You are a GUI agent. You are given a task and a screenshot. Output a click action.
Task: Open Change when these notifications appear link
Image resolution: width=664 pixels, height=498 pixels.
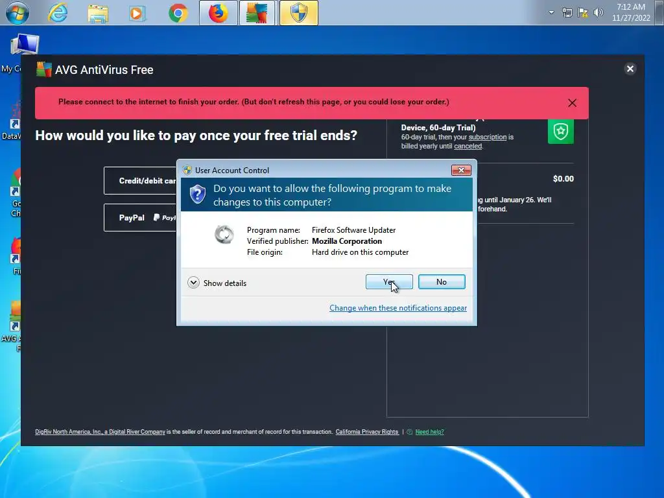point(398,308)
